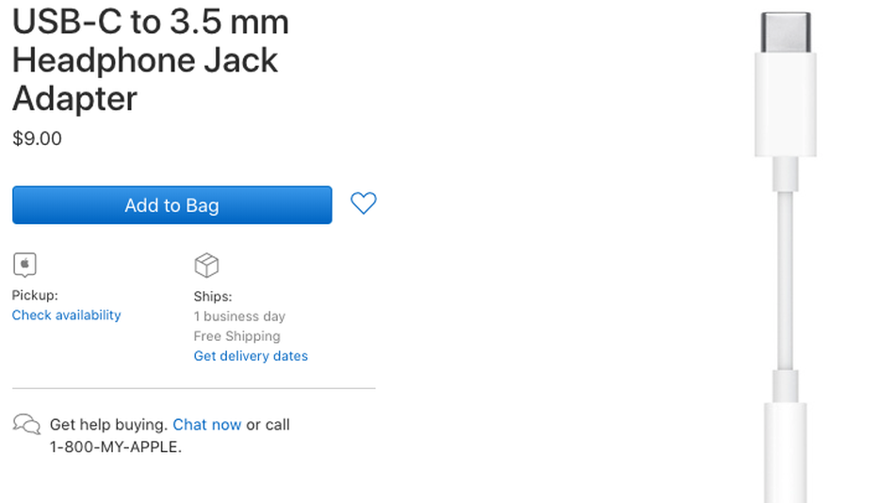Click the 1-800-MY-APPLE phone number
Image resolution: width=895 pixels, height=503 pixels.
(x=115, y=446)
